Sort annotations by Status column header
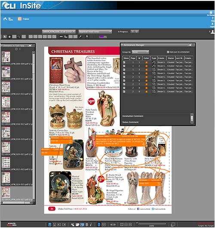The height and width of the screenshot is (230, 215). click(171, 58)
